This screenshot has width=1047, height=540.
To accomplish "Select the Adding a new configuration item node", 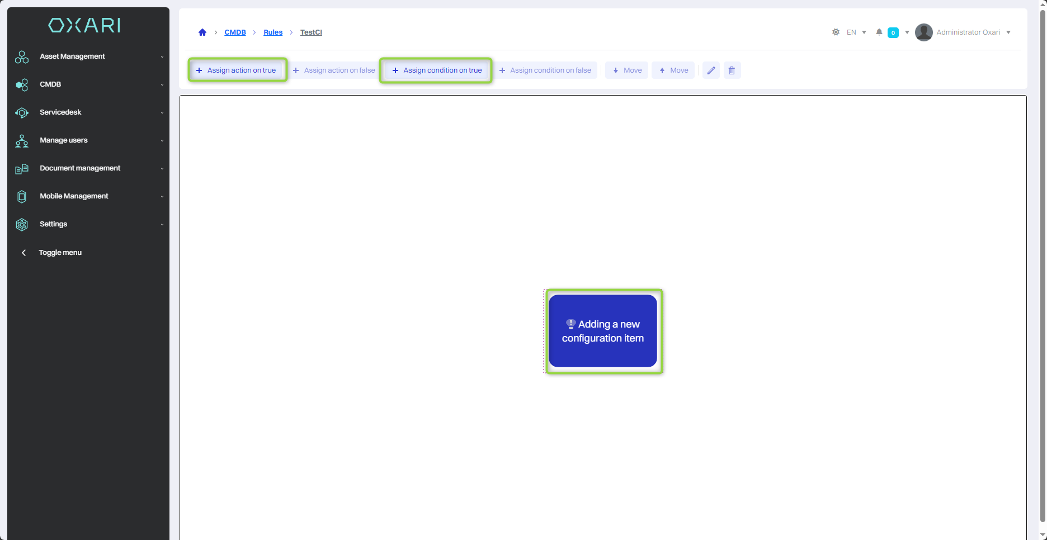I will pos(603,331).
